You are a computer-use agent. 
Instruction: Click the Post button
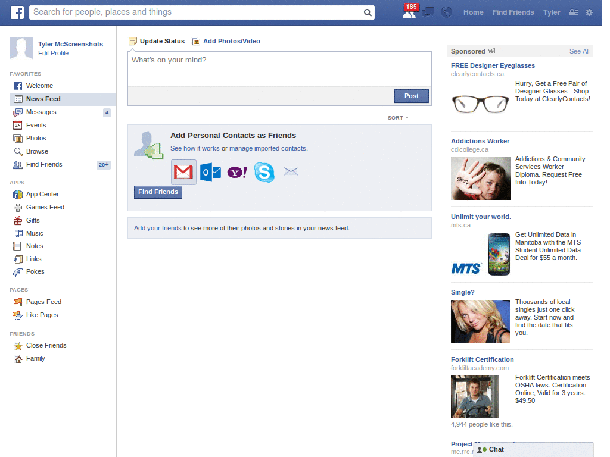click(411, 96)
